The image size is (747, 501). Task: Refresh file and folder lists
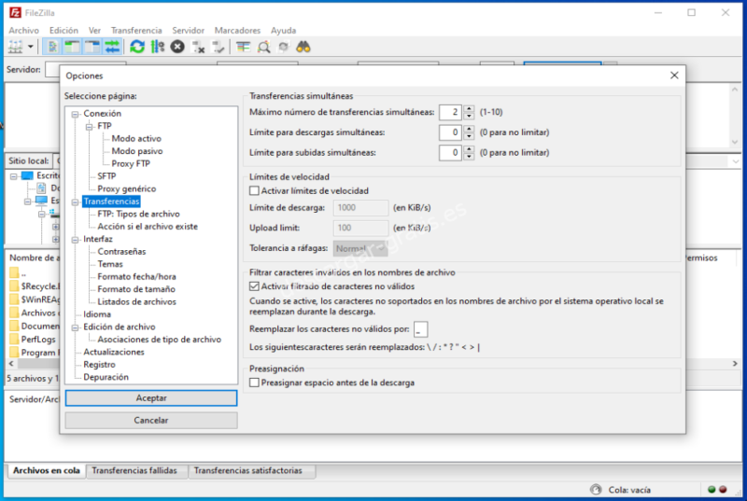pyautogui.click(x=137, y=47)
